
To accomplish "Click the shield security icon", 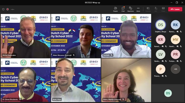I will point(3,9).
